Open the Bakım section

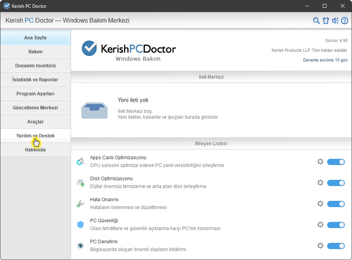coord(36,52)
